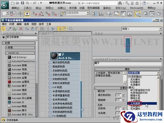This screenshot has width=164, height=123.
Task: Toggle the checkered background map icon
Action: [x=42, y=29]
